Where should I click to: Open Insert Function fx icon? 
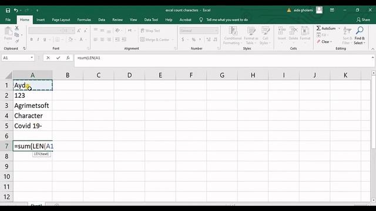click(x=68, y=58)
